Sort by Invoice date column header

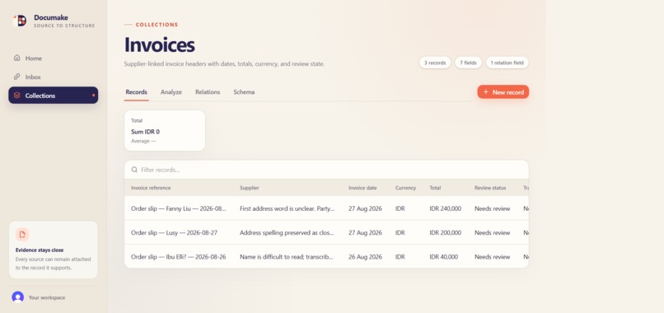[362, 188]
